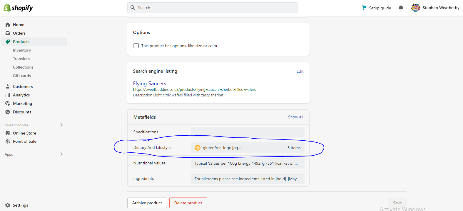Expand the Sales channels chevron
The height and width of the screenshot is (211, 463).
[61, 125]
